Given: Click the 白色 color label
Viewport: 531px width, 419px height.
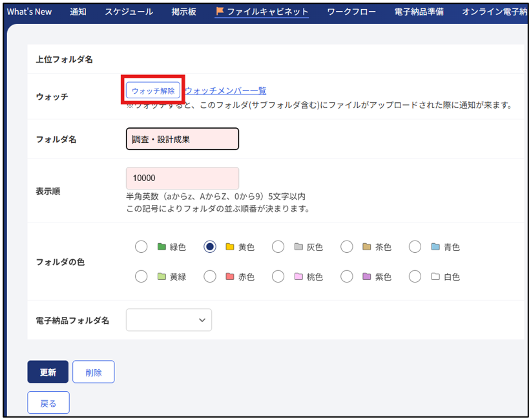Looking at the screenshot, I should point(452,277).
